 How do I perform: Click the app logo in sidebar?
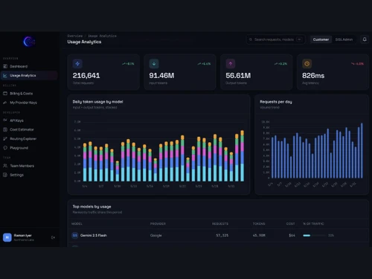(29, 42)
